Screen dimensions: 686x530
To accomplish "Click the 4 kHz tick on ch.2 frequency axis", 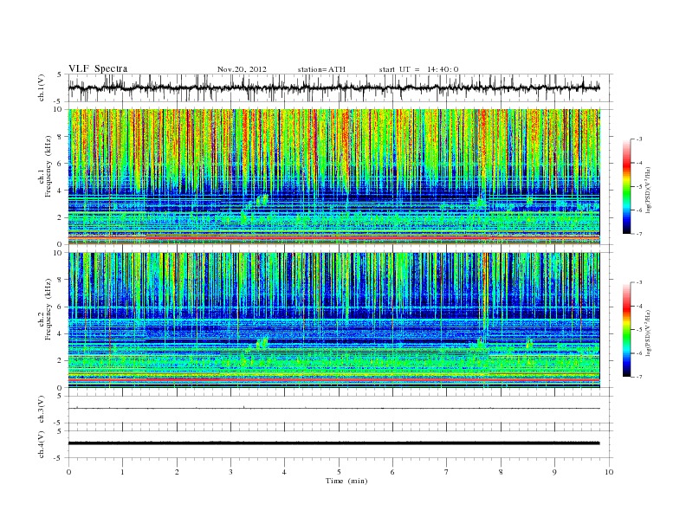I will point(60,333).
